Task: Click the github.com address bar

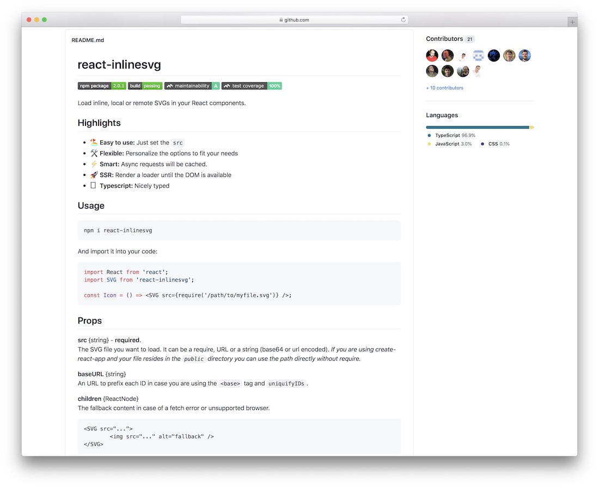Action: 294,20
